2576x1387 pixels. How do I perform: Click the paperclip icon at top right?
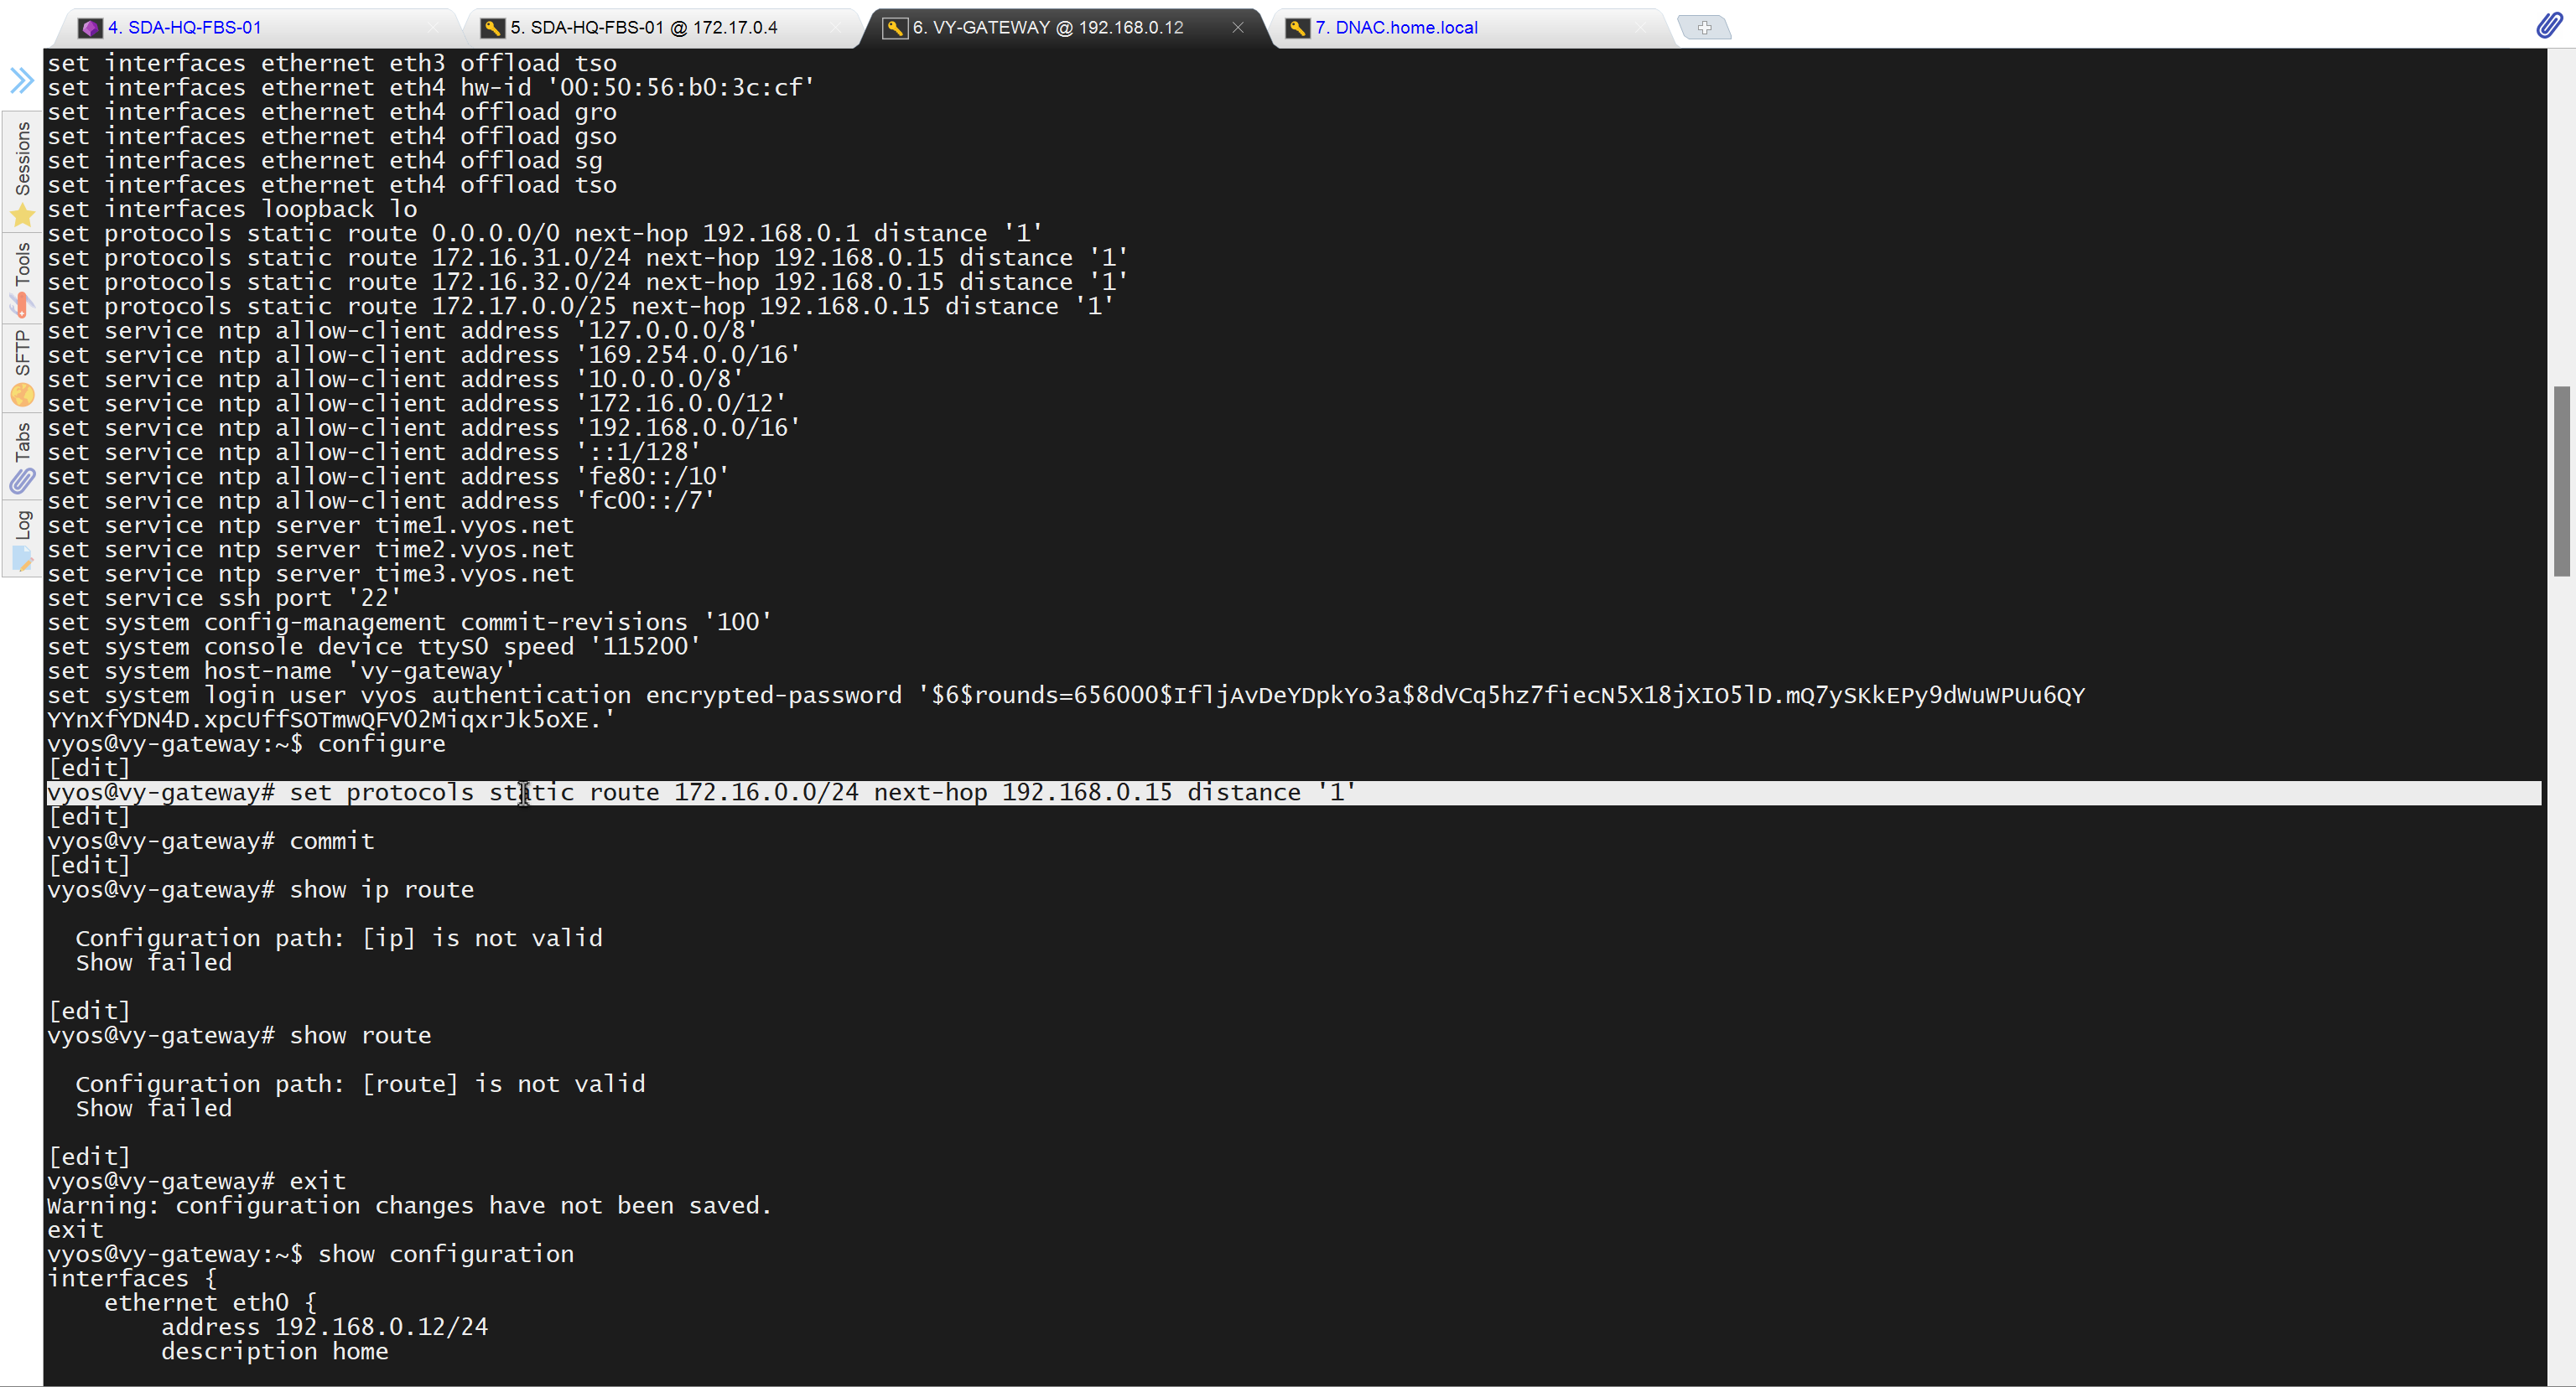(x=2549, y=26)
